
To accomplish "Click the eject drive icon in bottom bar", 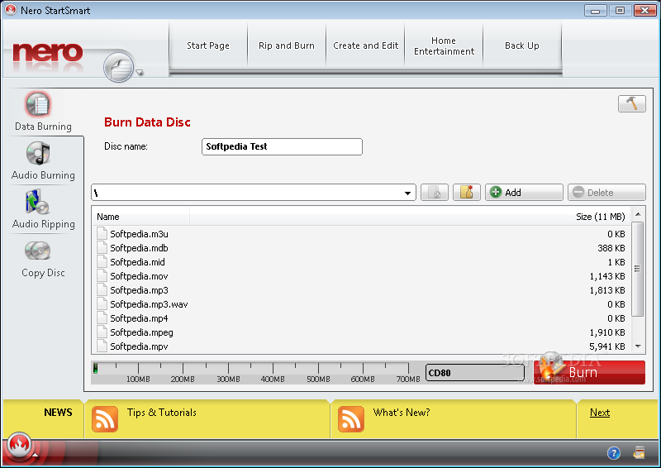I will [x=639, y=452].
